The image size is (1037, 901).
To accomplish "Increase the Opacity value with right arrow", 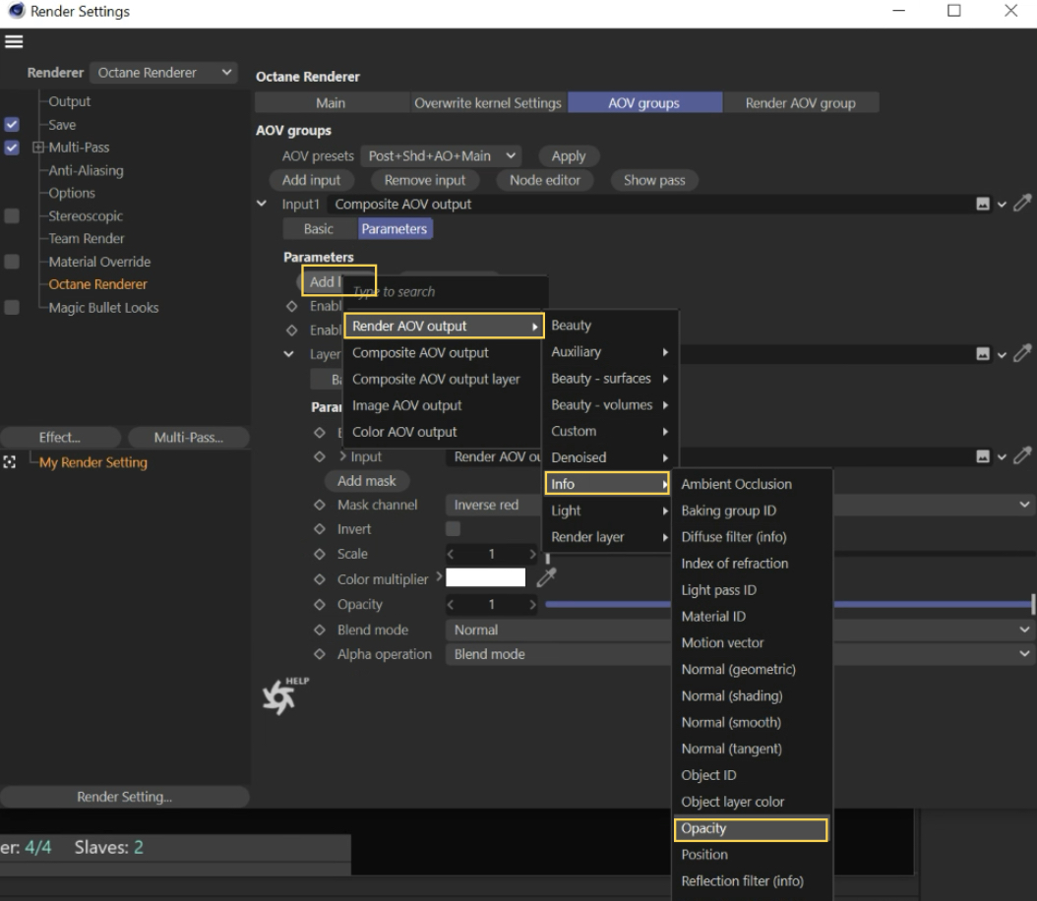I will pyautogui.click(x=532, y=604).
